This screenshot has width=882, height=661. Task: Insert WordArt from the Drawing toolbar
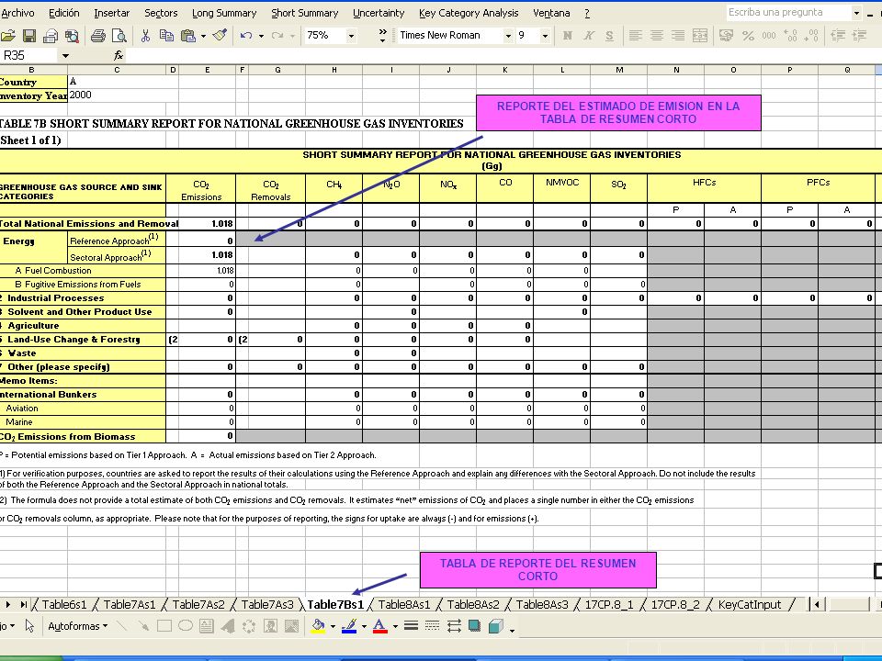[x=227, y=626]
